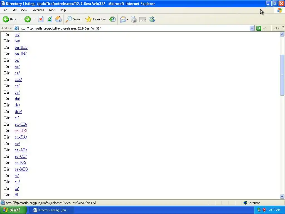The width and height of the screenshot is (285, 214).
Task: Open the ca/ directory link
Action: 17,73
